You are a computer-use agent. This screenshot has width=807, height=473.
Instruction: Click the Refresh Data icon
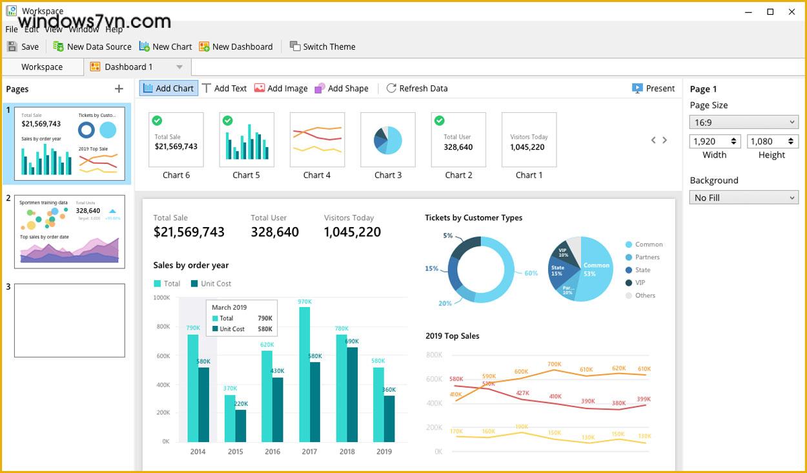coord(391,88)
